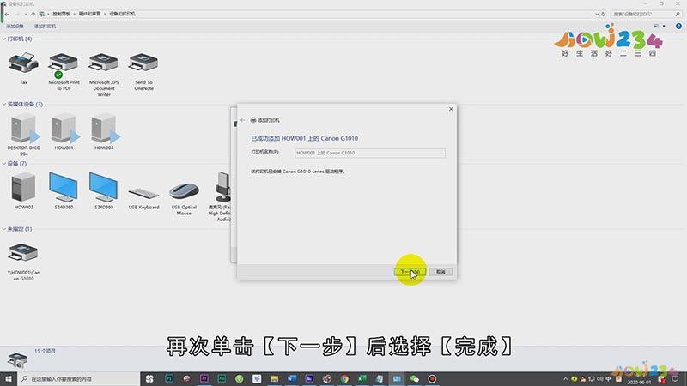Open Photoshop from the taskbar
The height and width of the screenshot is (386, 687).
(169, 378)
